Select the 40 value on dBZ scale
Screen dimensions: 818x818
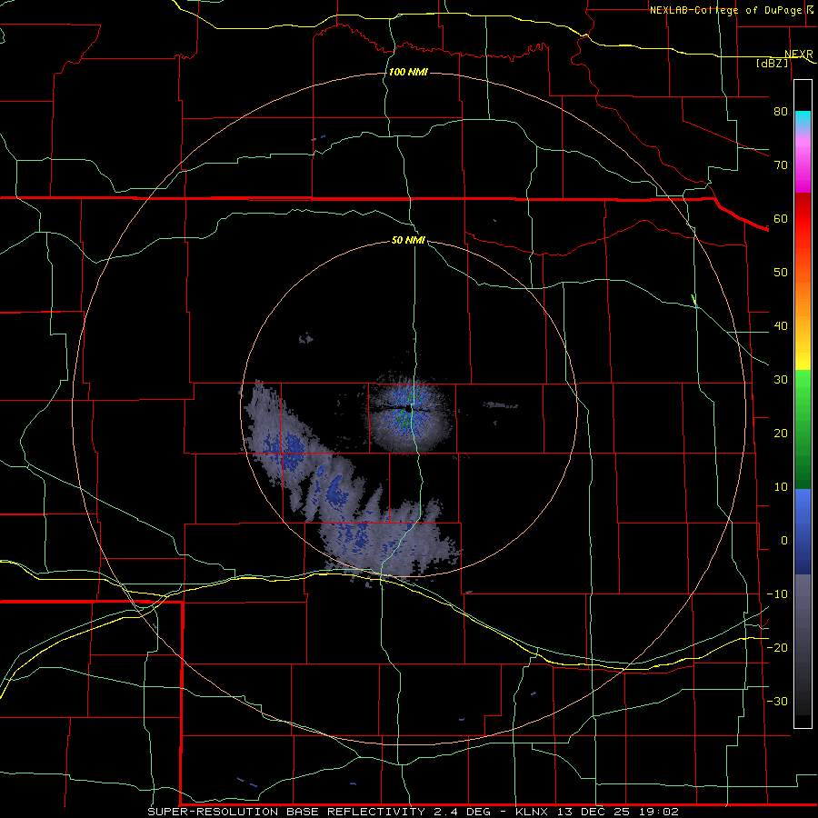(781, 326)
